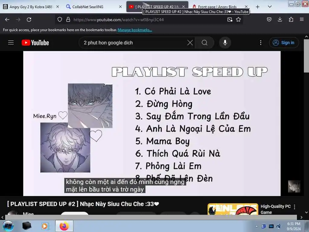Open a new browser tab with plus
309x232 pixels.
coord(258,7)
